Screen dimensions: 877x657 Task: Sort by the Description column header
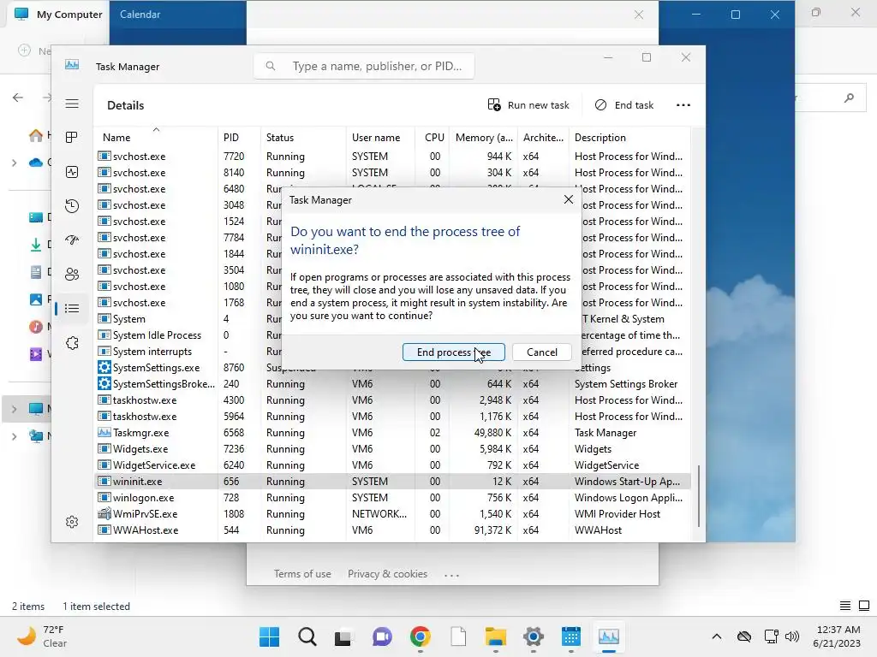tap(629, 138)
